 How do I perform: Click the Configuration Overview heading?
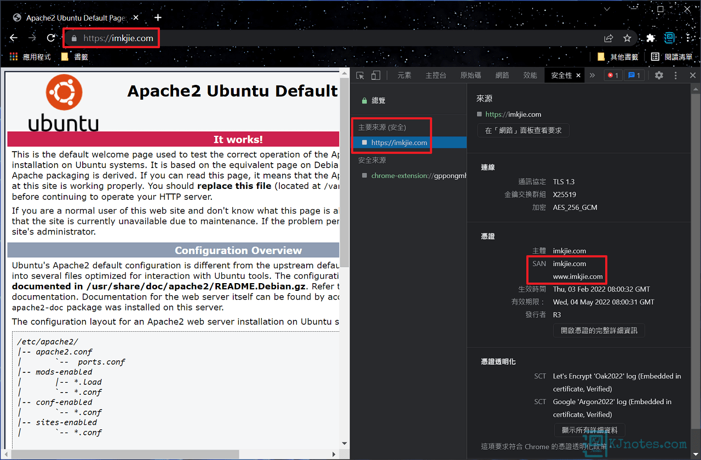238,250
